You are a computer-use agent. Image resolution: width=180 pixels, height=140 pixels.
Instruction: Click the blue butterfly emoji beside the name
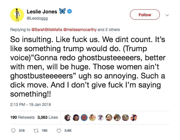(x=62, y=12)
